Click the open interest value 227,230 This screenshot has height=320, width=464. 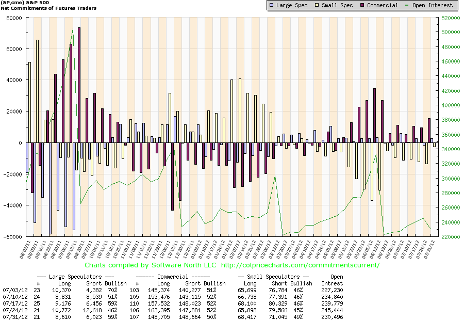point(333,291)
